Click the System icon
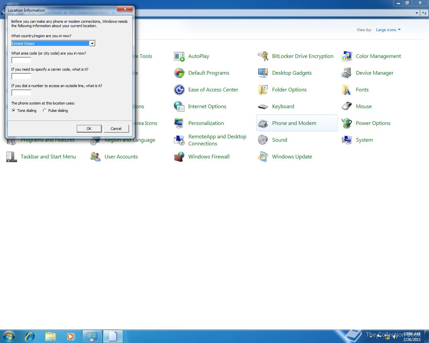The image size is (429, 343). 347,140
